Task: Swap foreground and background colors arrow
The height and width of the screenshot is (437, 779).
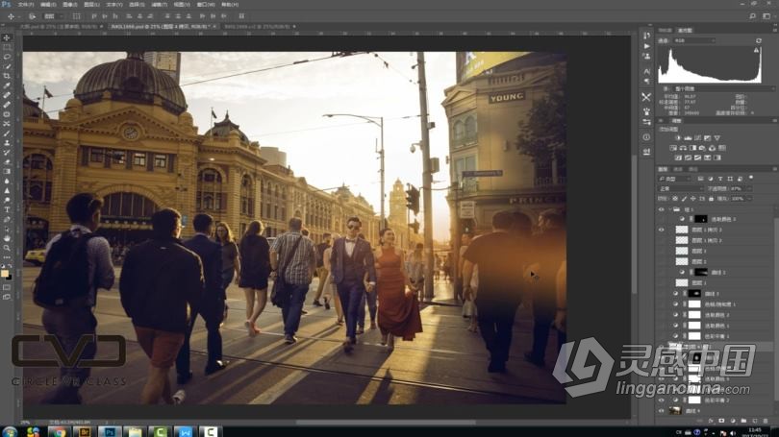Action: pos(10,267)
